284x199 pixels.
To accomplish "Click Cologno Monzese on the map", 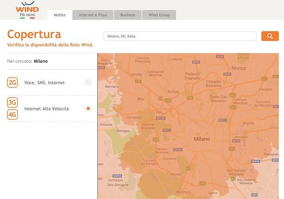I will click(x=241, y=101).
